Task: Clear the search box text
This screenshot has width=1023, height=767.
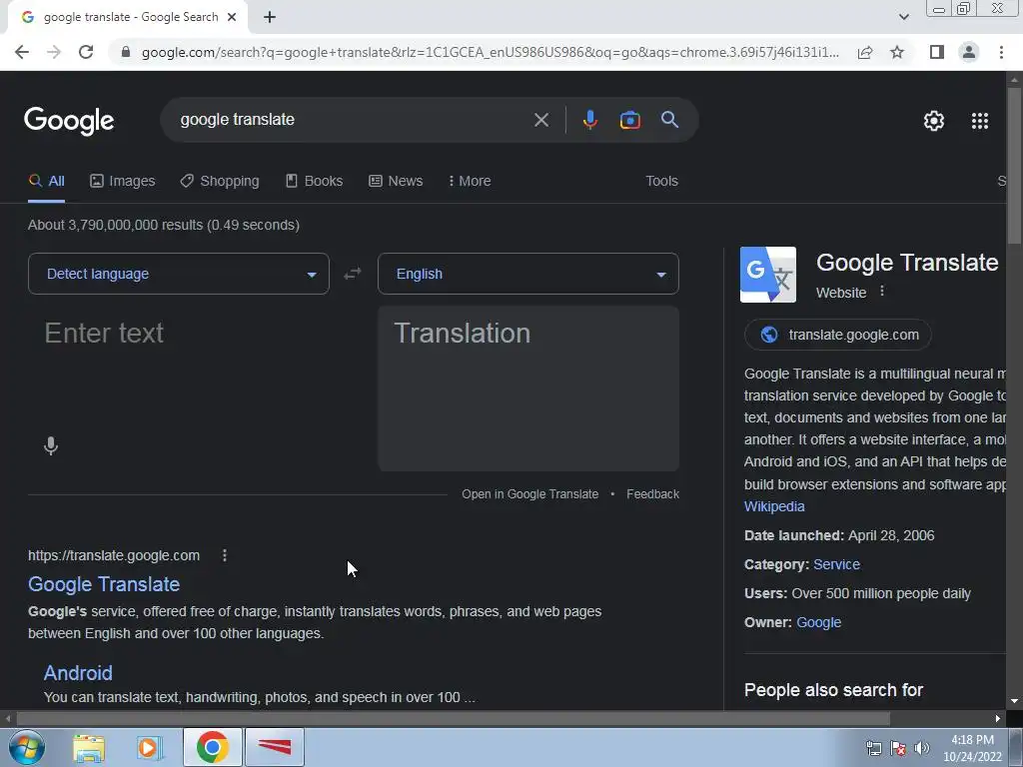Action: 540,120
